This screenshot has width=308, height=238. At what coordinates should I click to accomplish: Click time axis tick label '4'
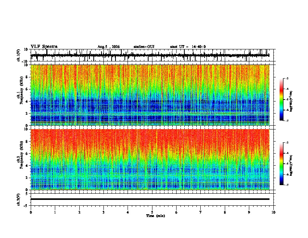click(x=128, y=212)
